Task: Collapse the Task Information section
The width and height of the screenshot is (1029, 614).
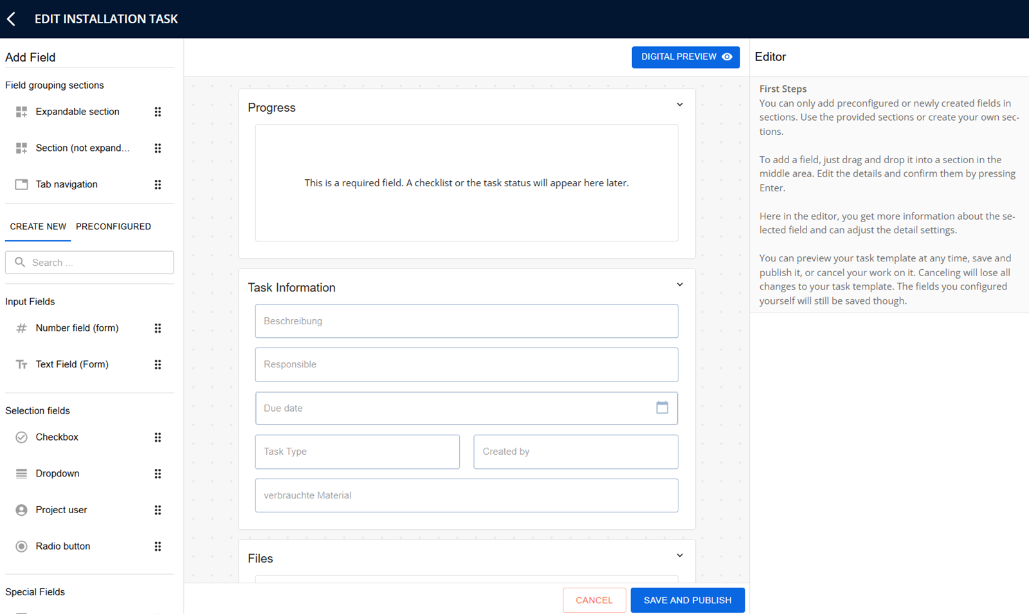Action: coord(680,285)
